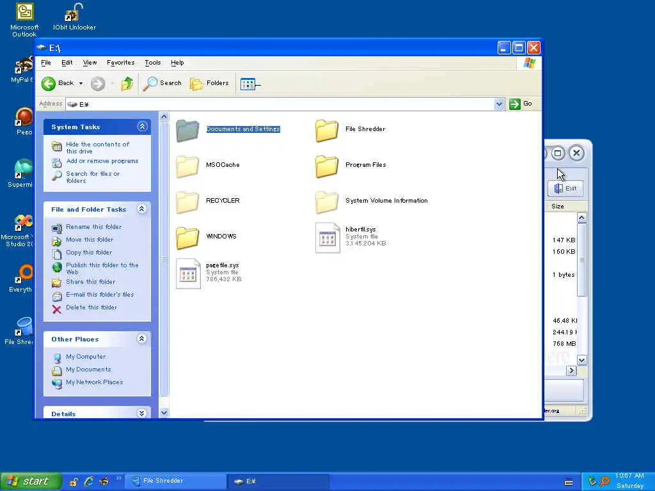
Task: Open the Favorites menu
Action: coord(121,63)
